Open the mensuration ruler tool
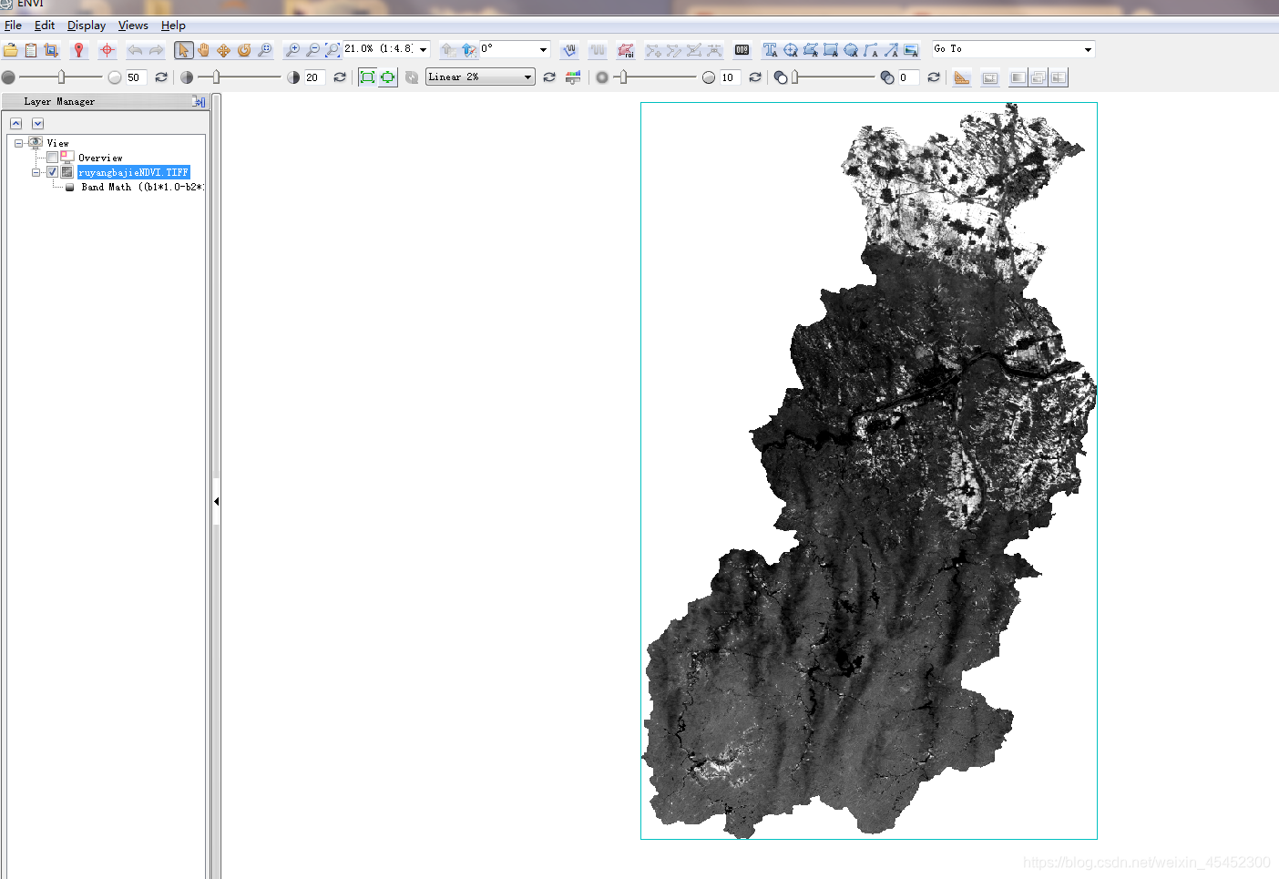Viewport: 1279px width, 879px height. coord(962,77)
